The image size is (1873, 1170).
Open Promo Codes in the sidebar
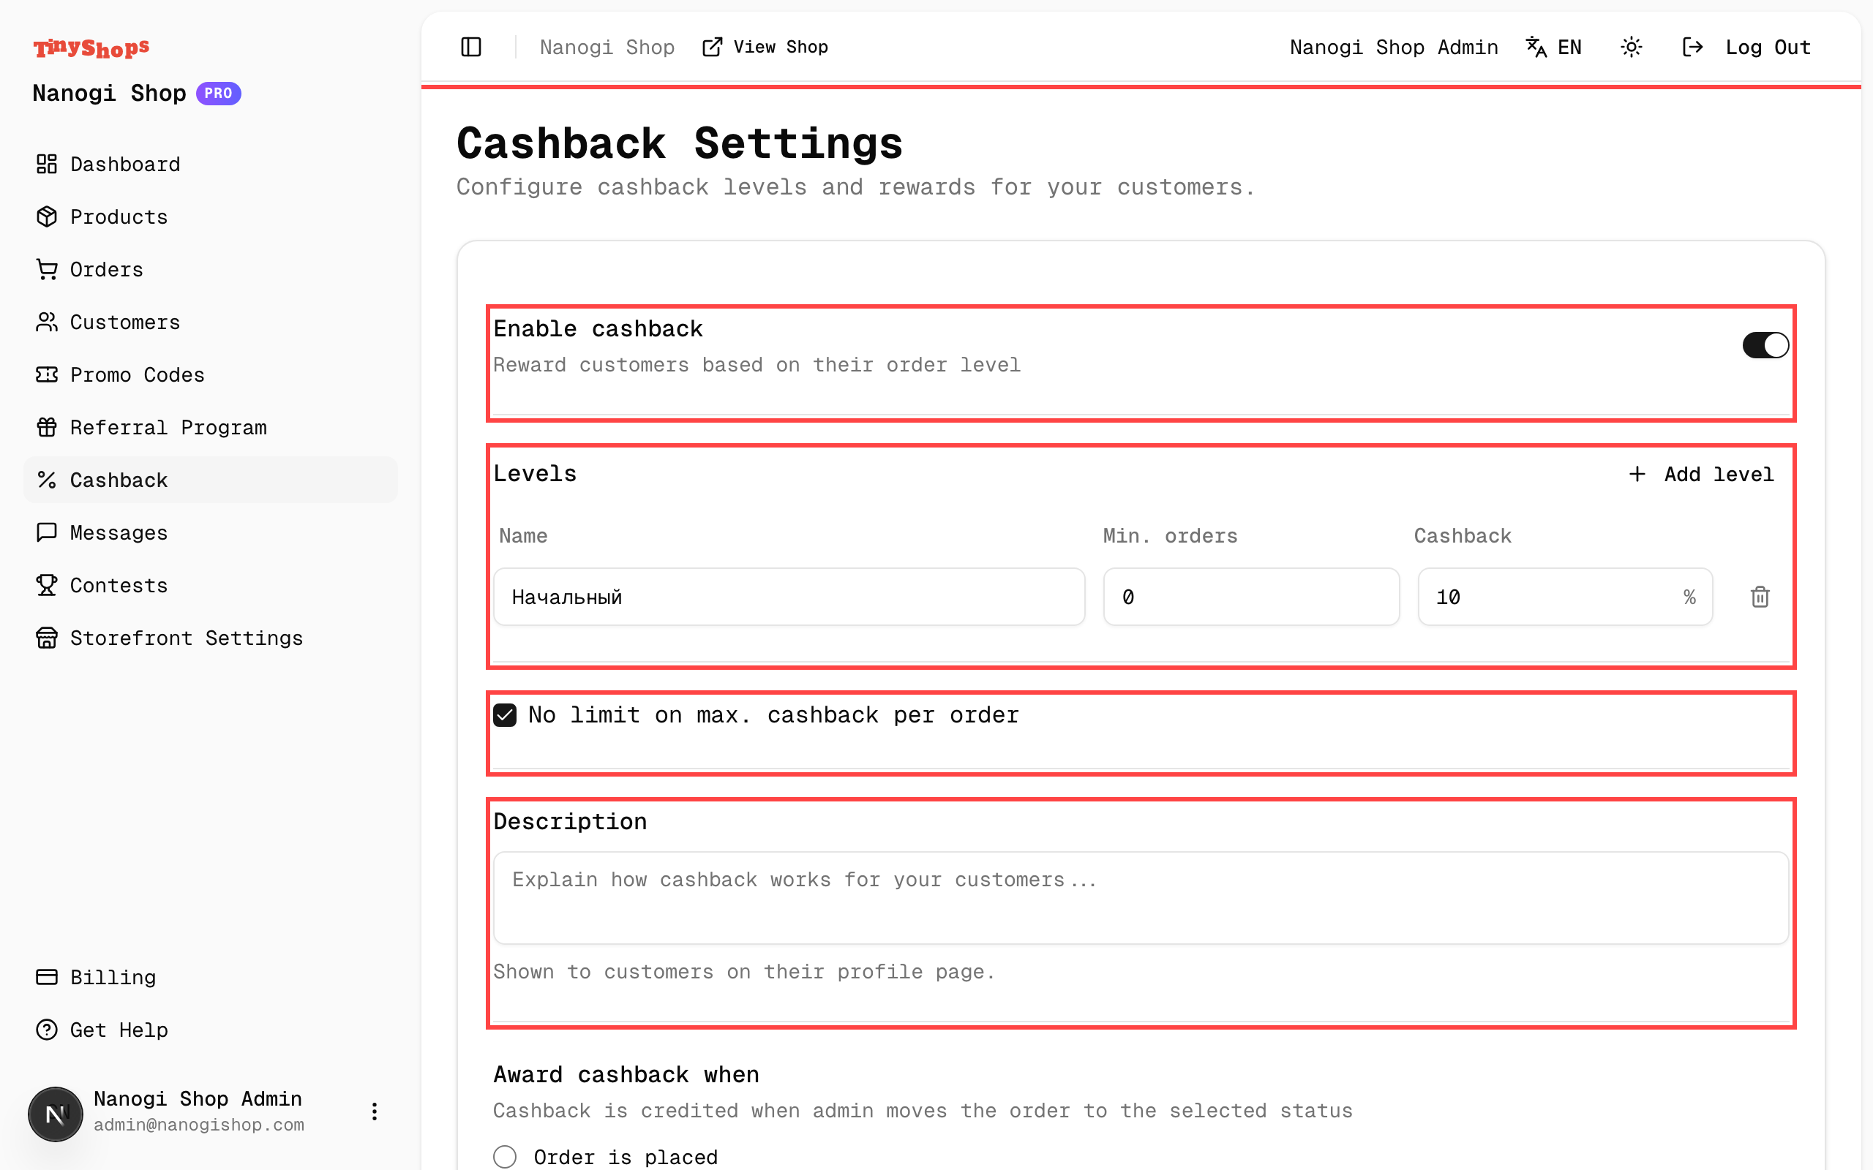click(137, 374)
